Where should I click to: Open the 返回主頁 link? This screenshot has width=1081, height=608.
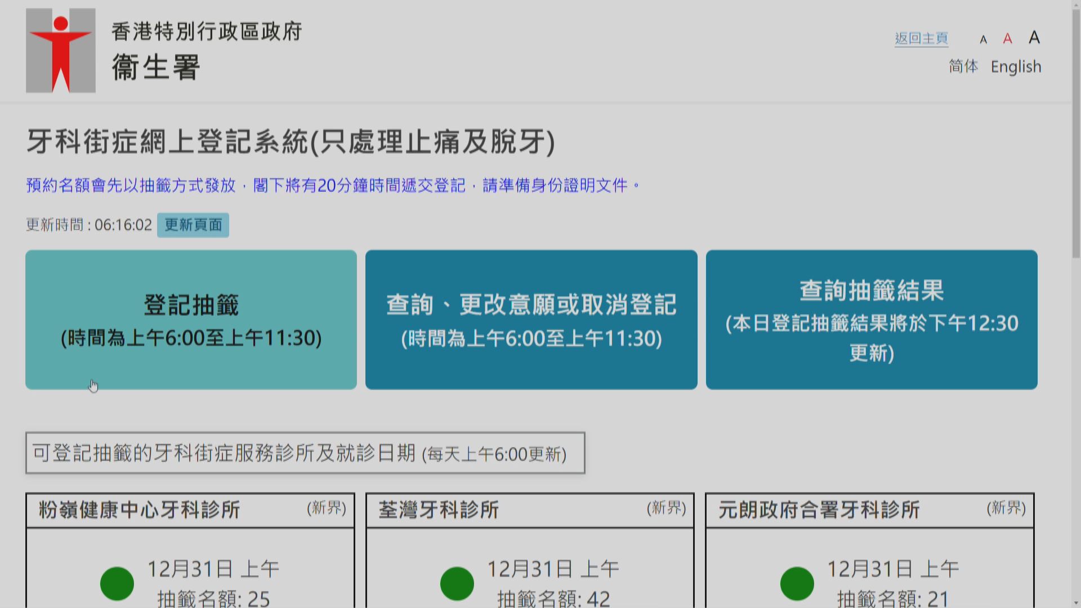click(921, 38)
